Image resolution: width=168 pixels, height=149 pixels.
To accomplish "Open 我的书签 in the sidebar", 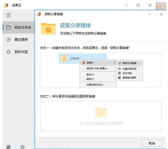I will point(19,52).
